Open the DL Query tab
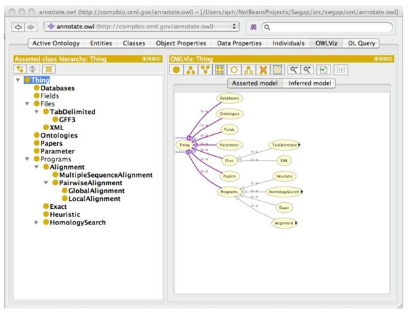Image resolution: width=408 pixels, height=314 pixels. tap(359, 43)
